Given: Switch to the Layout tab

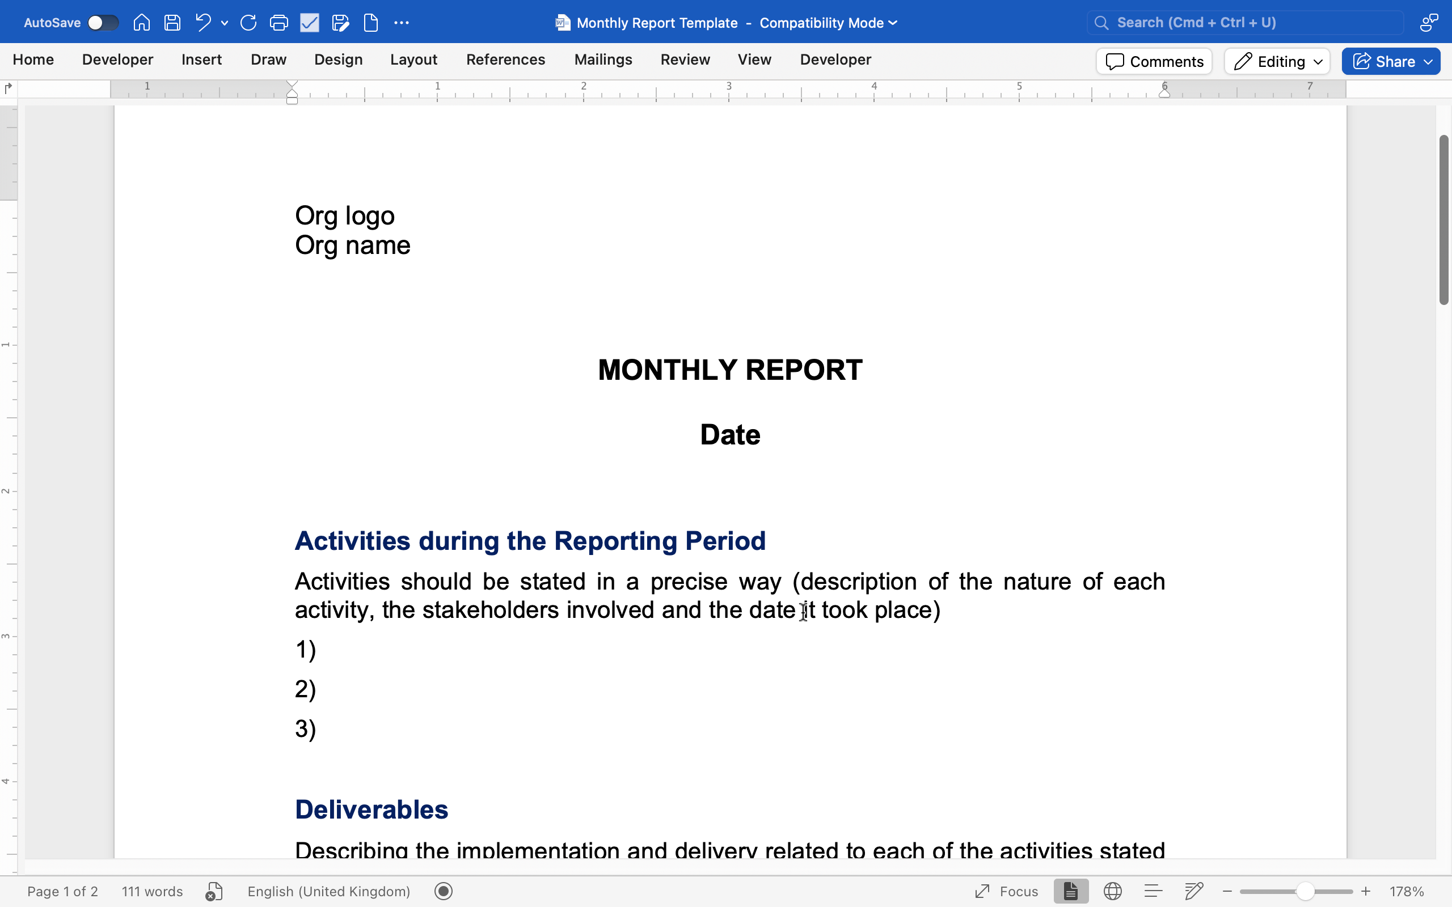Looking at the screenshot, I should [x=413, y=60].
